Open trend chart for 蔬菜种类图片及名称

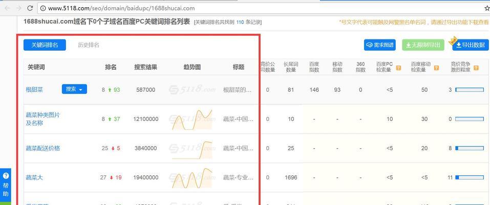tap(192, 119)
